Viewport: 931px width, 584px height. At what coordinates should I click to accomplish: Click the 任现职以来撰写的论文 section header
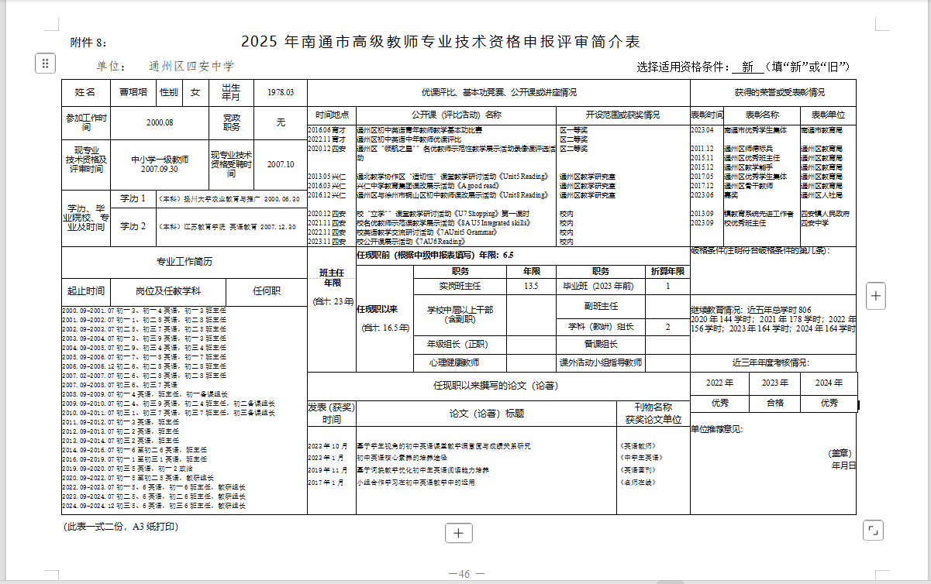point(498,386)
